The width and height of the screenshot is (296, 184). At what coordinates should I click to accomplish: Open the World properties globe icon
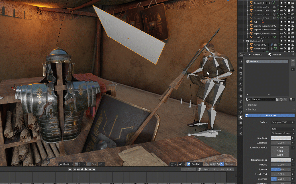tap(241, 89)
